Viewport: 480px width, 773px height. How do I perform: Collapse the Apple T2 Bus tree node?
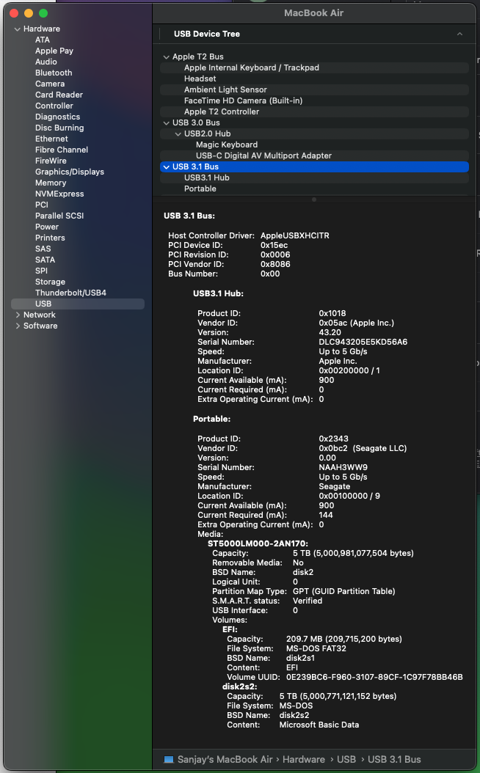167,57
